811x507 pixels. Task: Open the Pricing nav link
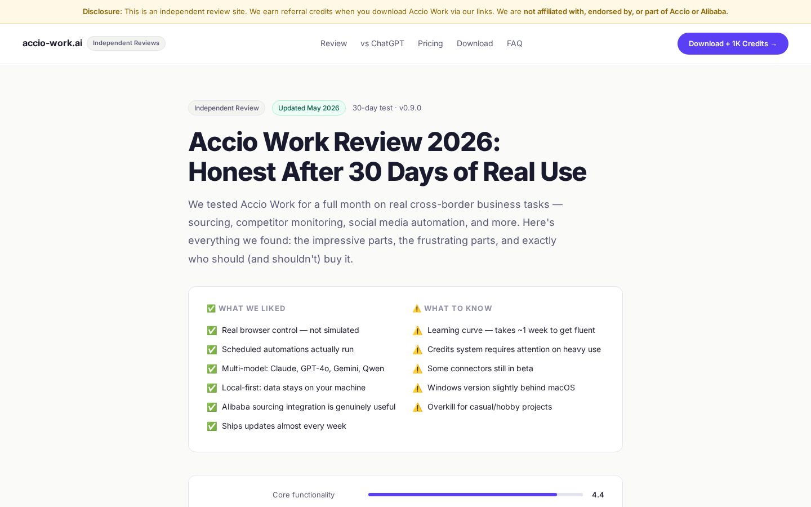[430, 43]
